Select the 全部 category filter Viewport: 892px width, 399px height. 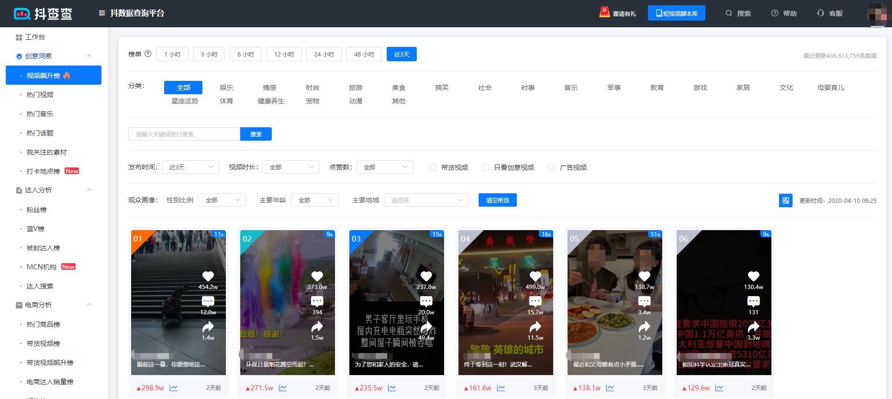point(183,88)
